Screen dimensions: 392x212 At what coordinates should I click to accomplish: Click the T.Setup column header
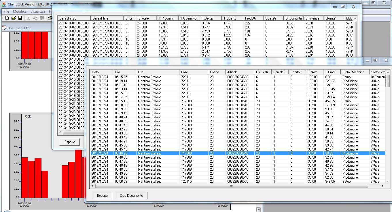click(x=211, y=18)
